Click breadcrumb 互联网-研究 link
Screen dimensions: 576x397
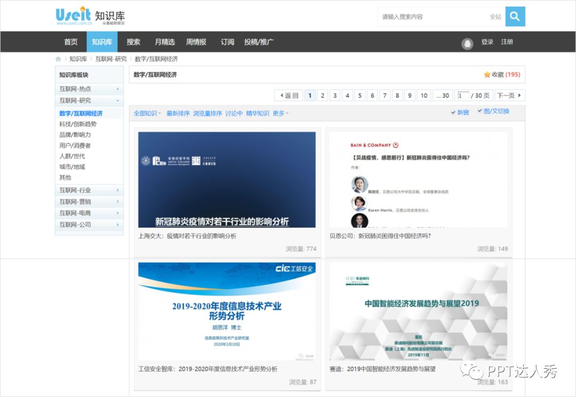(x=111, y=59)
